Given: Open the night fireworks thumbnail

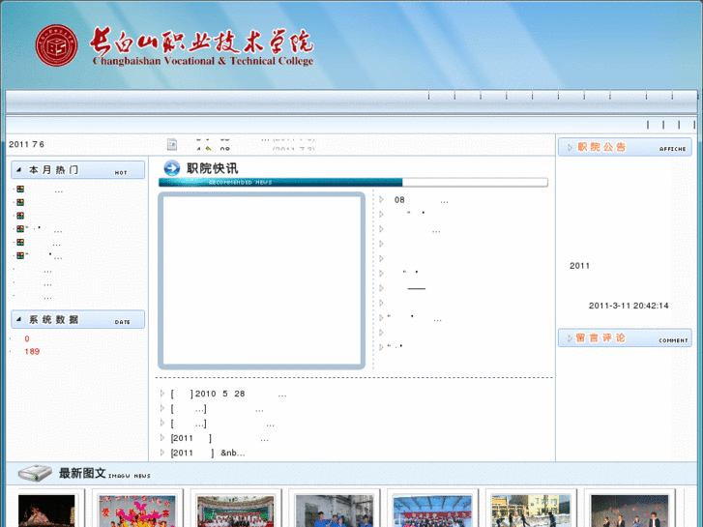Looking at the screenshot, I should 46,511.
